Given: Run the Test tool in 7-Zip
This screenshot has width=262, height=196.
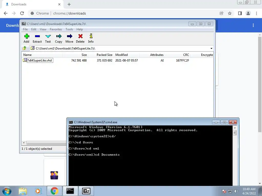Looking at the screenshot, I should pos(48,39).
